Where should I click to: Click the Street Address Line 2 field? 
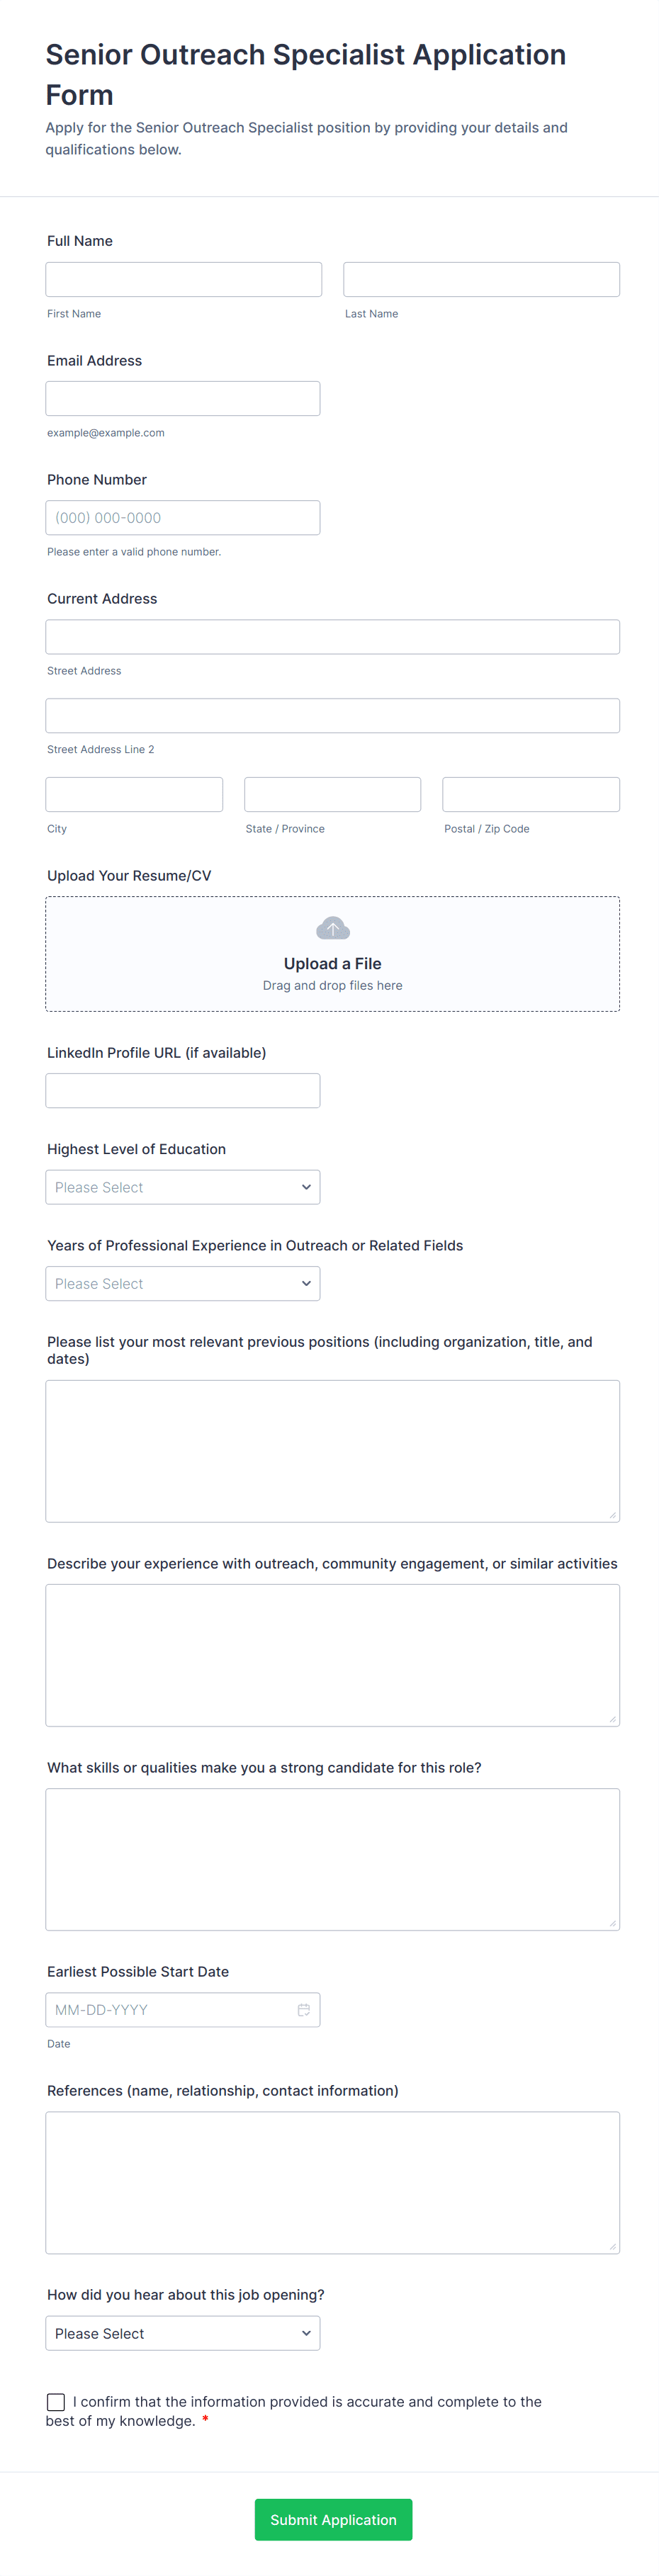pyautogui.click(x=332, y=715)
